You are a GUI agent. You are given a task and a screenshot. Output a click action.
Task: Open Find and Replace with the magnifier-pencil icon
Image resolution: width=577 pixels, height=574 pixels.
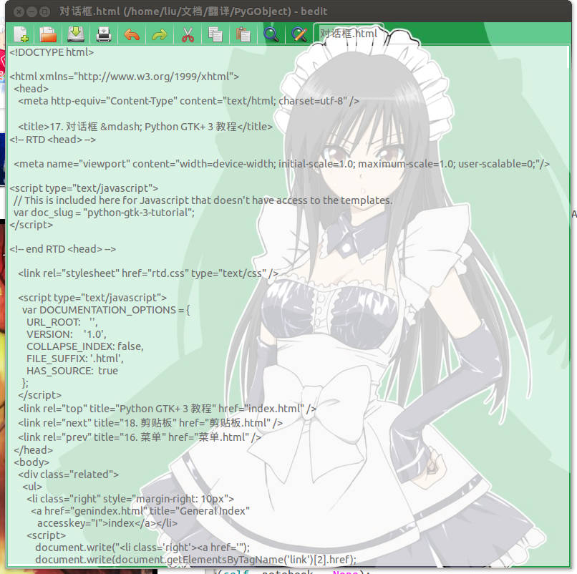[x=299, y=34]
